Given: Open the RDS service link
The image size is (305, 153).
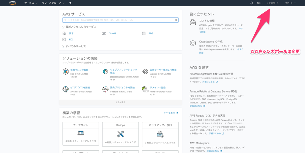Looking at the screenshot, I should pos(151,33).
